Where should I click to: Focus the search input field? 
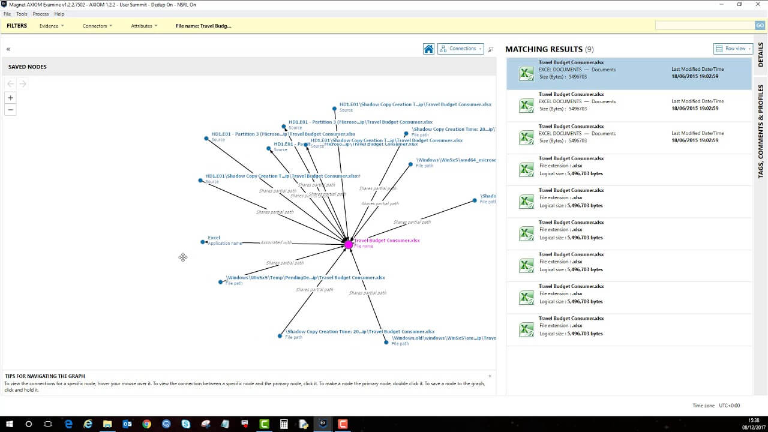704,25
